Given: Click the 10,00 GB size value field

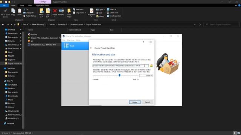Looking at the screenshot, I should pos(146,75).
